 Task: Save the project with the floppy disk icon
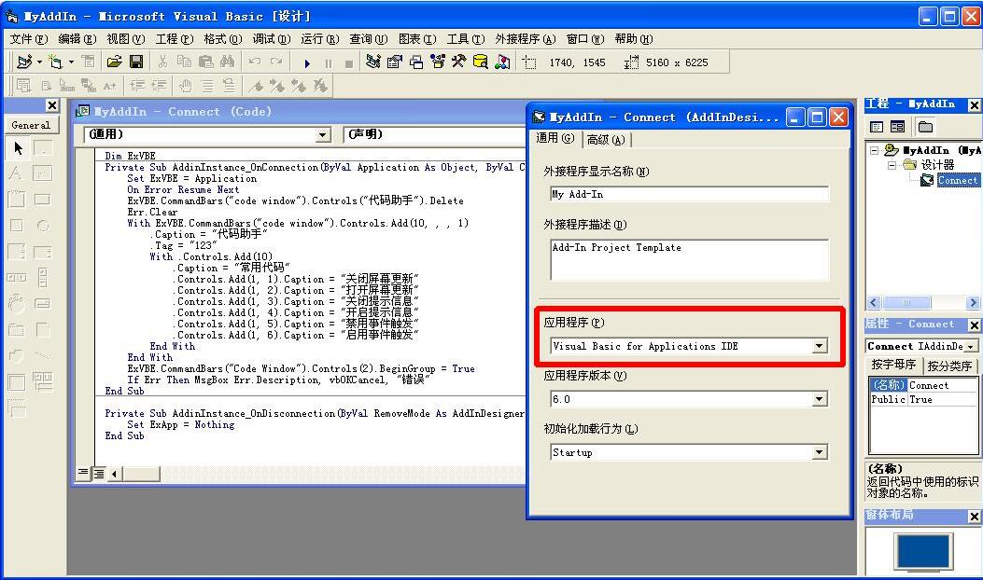click(136, 62)
